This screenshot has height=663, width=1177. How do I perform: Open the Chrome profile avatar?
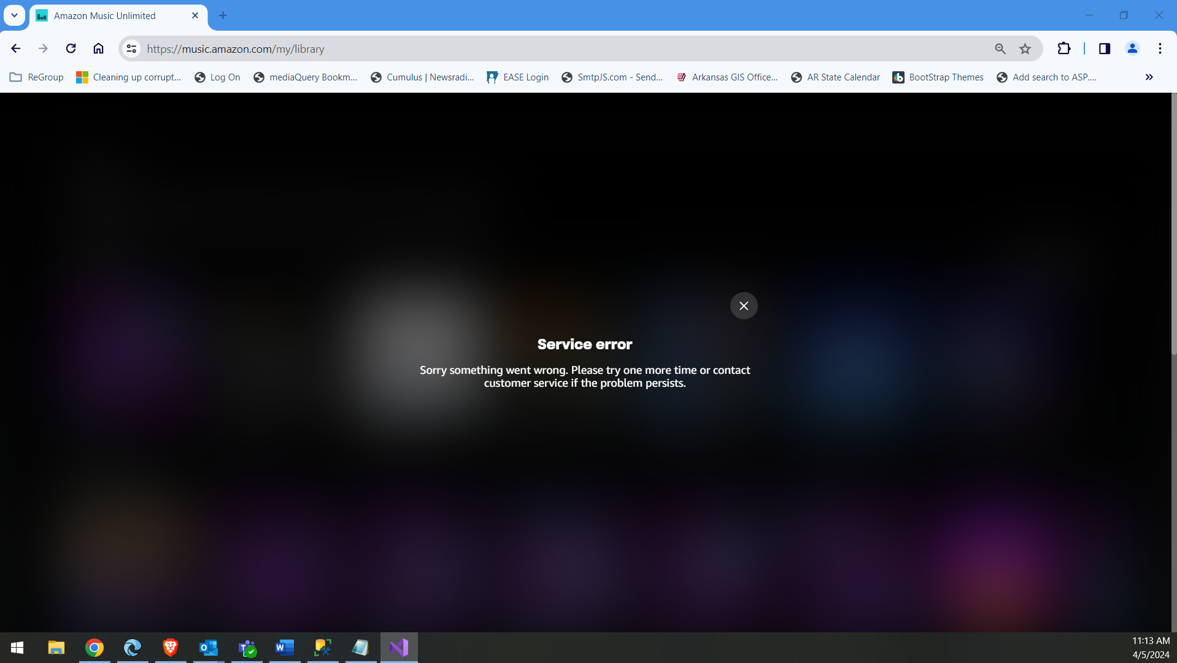pos(1132,48)
